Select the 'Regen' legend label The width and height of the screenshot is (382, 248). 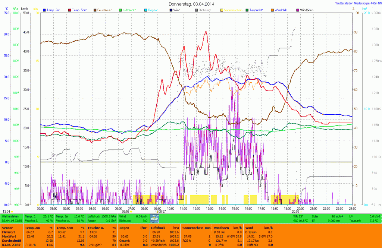(x=153, y=10)
